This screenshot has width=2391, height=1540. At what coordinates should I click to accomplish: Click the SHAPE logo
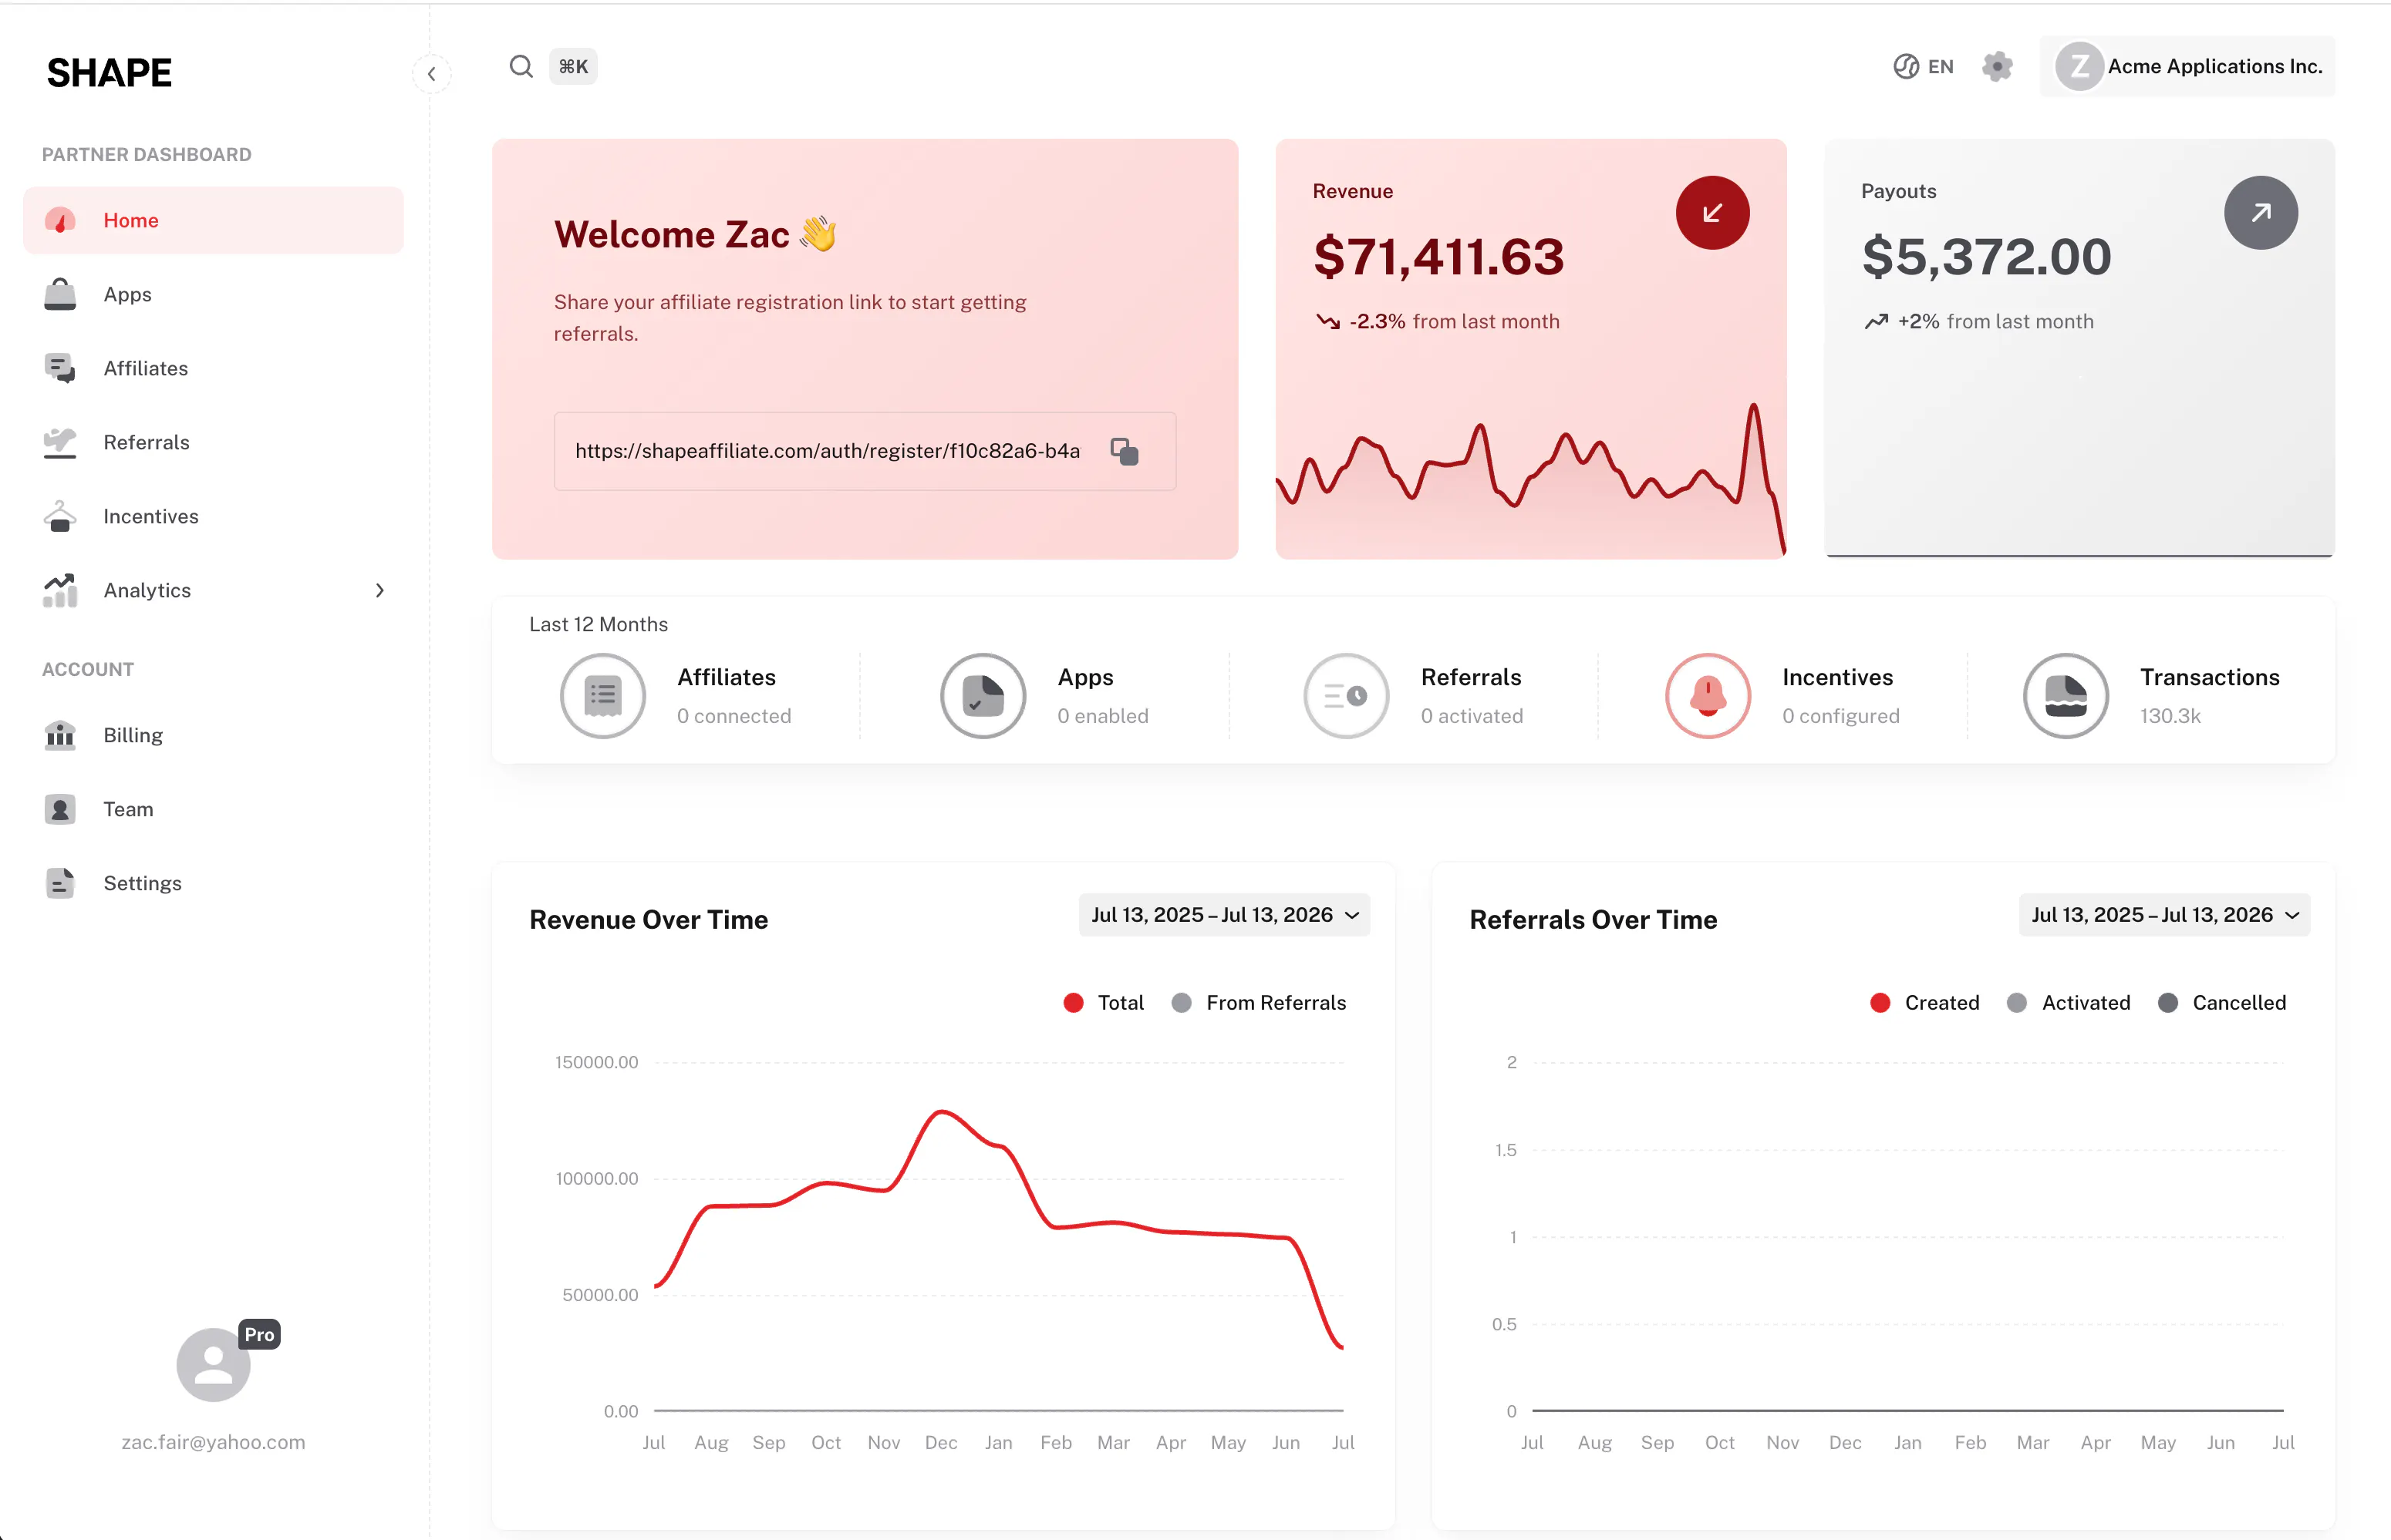109,72
